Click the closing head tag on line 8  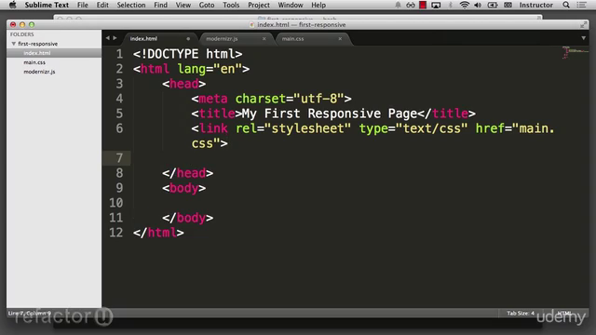click(x=188, y=173)
